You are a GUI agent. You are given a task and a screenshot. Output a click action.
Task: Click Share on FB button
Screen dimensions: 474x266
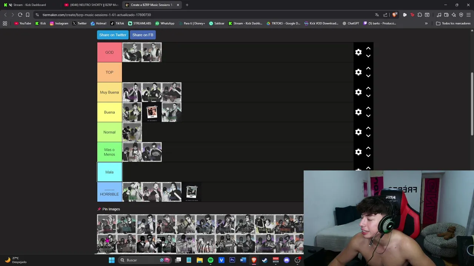coord(143,35)
